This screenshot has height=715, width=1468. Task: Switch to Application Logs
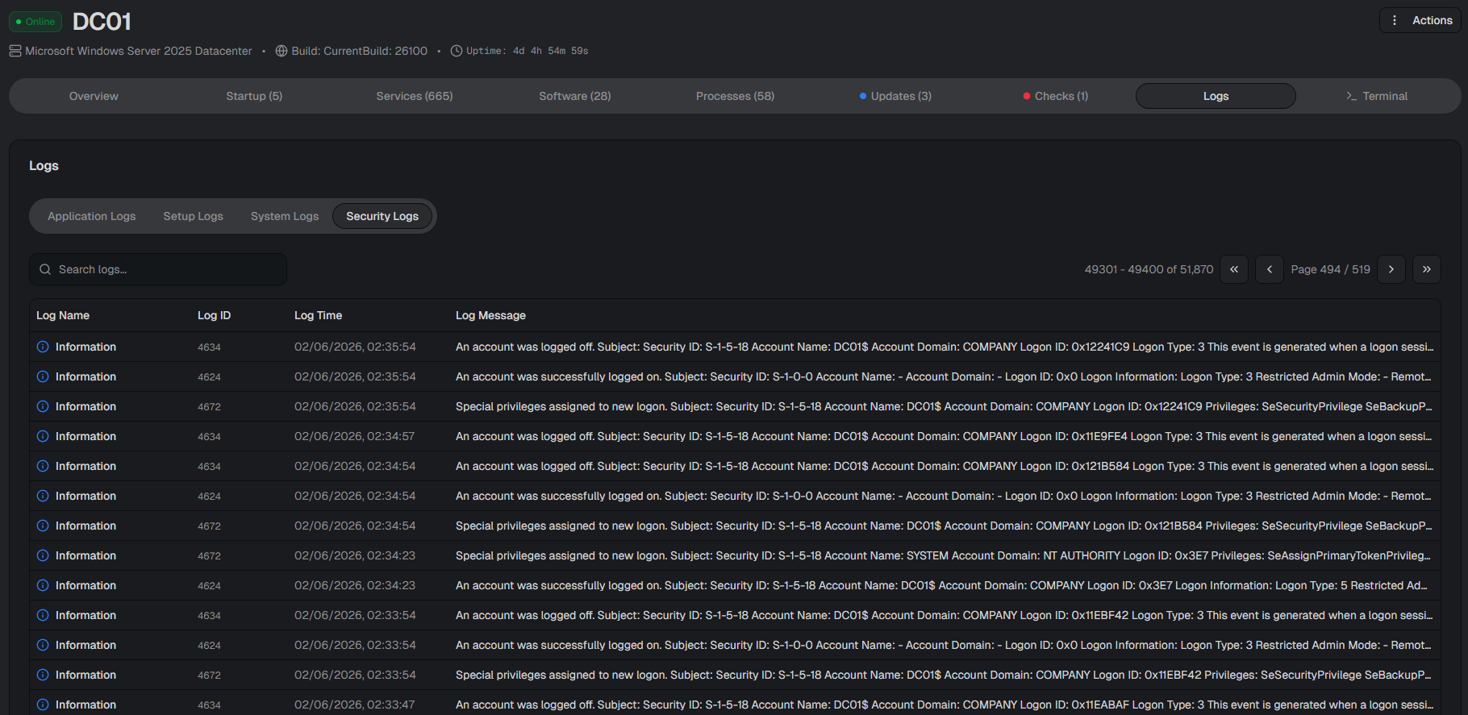click(91, 216)
